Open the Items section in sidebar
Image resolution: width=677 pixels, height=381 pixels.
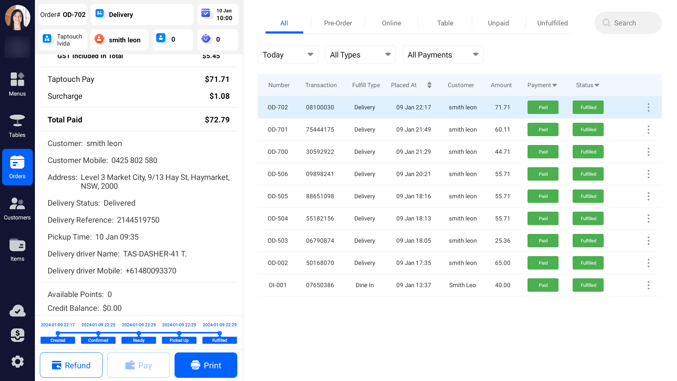pos(17,249)
